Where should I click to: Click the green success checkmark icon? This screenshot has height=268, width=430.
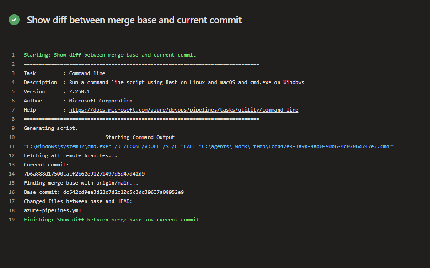click(14, 20)
